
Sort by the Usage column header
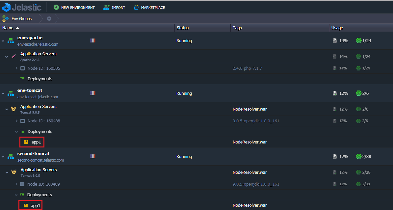[x=361, y=28]
